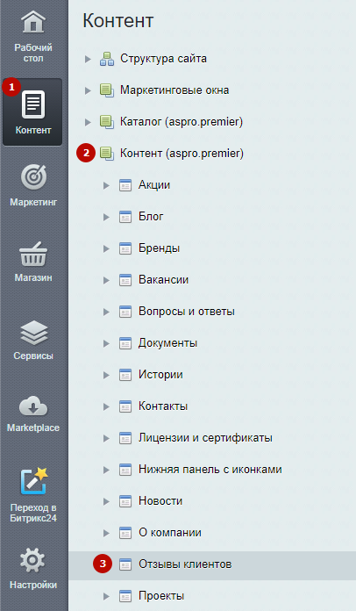Expand the Проекты section arrow
The width and height of the screenshot is (356, 611).
[x=106, y=596]
